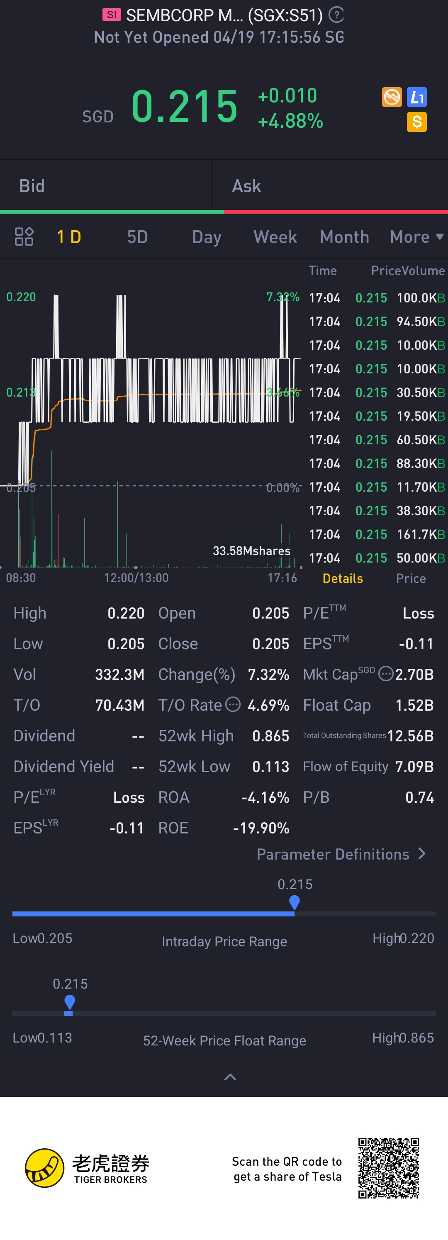
Task: Collapse the stock details panel chevron
Action: (231, 1077)
